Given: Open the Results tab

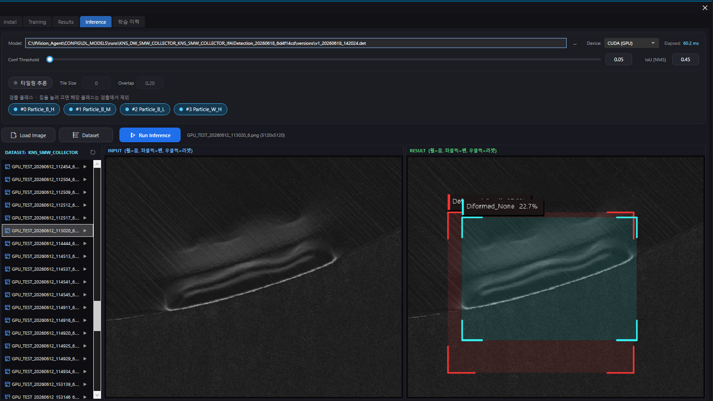Looking at the screenshot, I should [66, 22].
